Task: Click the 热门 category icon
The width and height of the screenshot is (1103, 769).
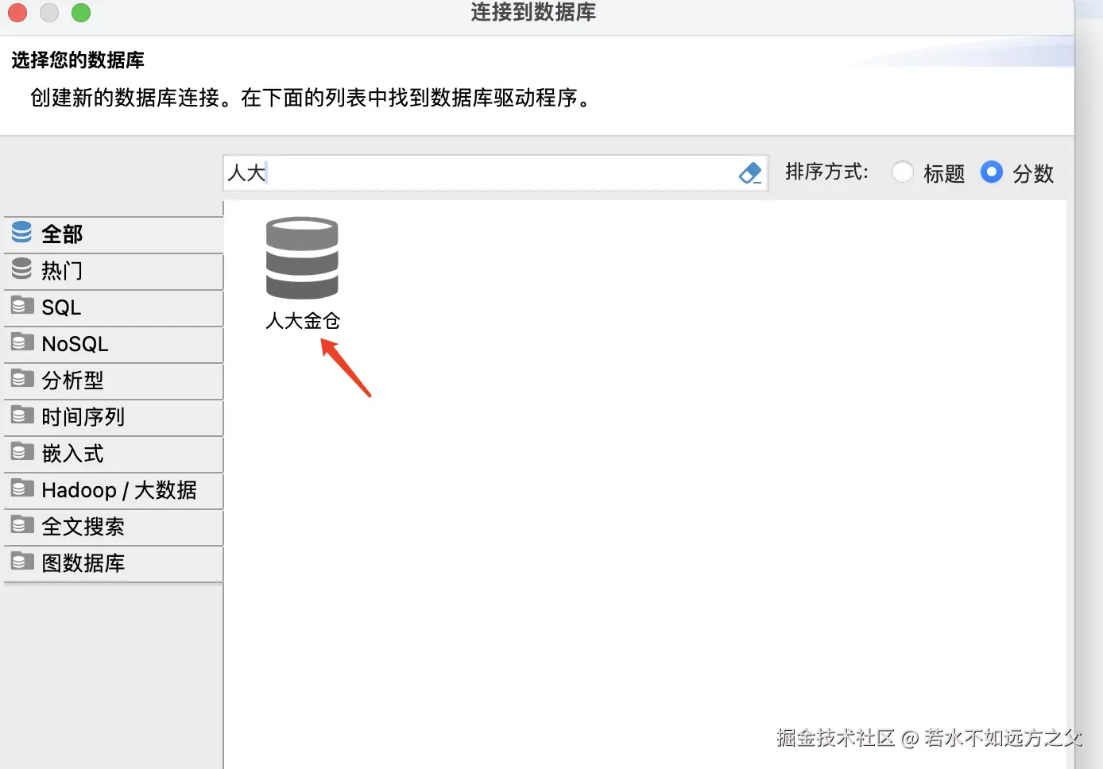Action: 22,269
